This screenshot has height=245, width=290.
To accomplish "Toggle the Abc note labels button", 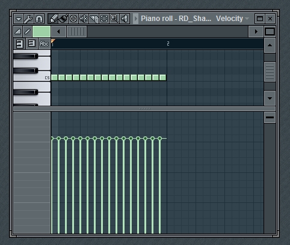I will coord(44,44).
